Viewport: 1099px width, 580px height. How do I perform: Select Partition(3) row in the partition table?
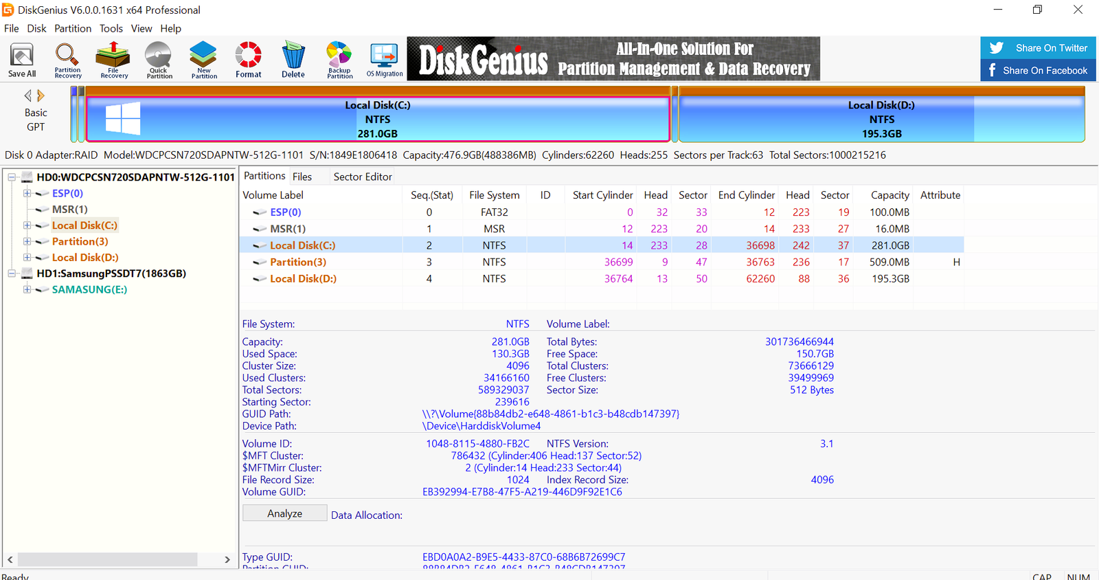298,262
